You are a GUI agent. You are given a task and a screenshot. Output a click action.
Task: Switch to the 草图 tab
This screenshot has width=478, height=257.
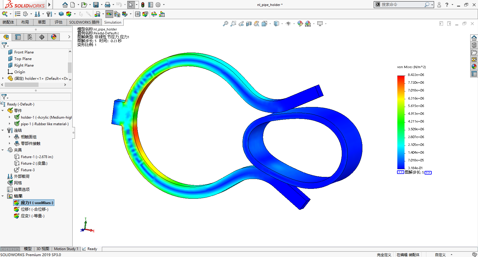(42, 22)
